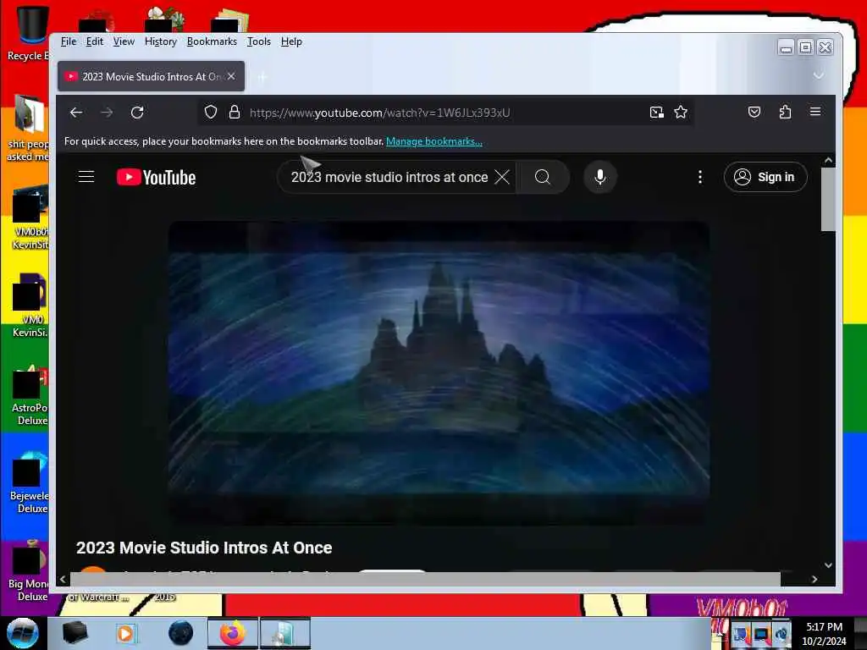Click the Sign in button
867x650 pixels.
click(765, 177)
